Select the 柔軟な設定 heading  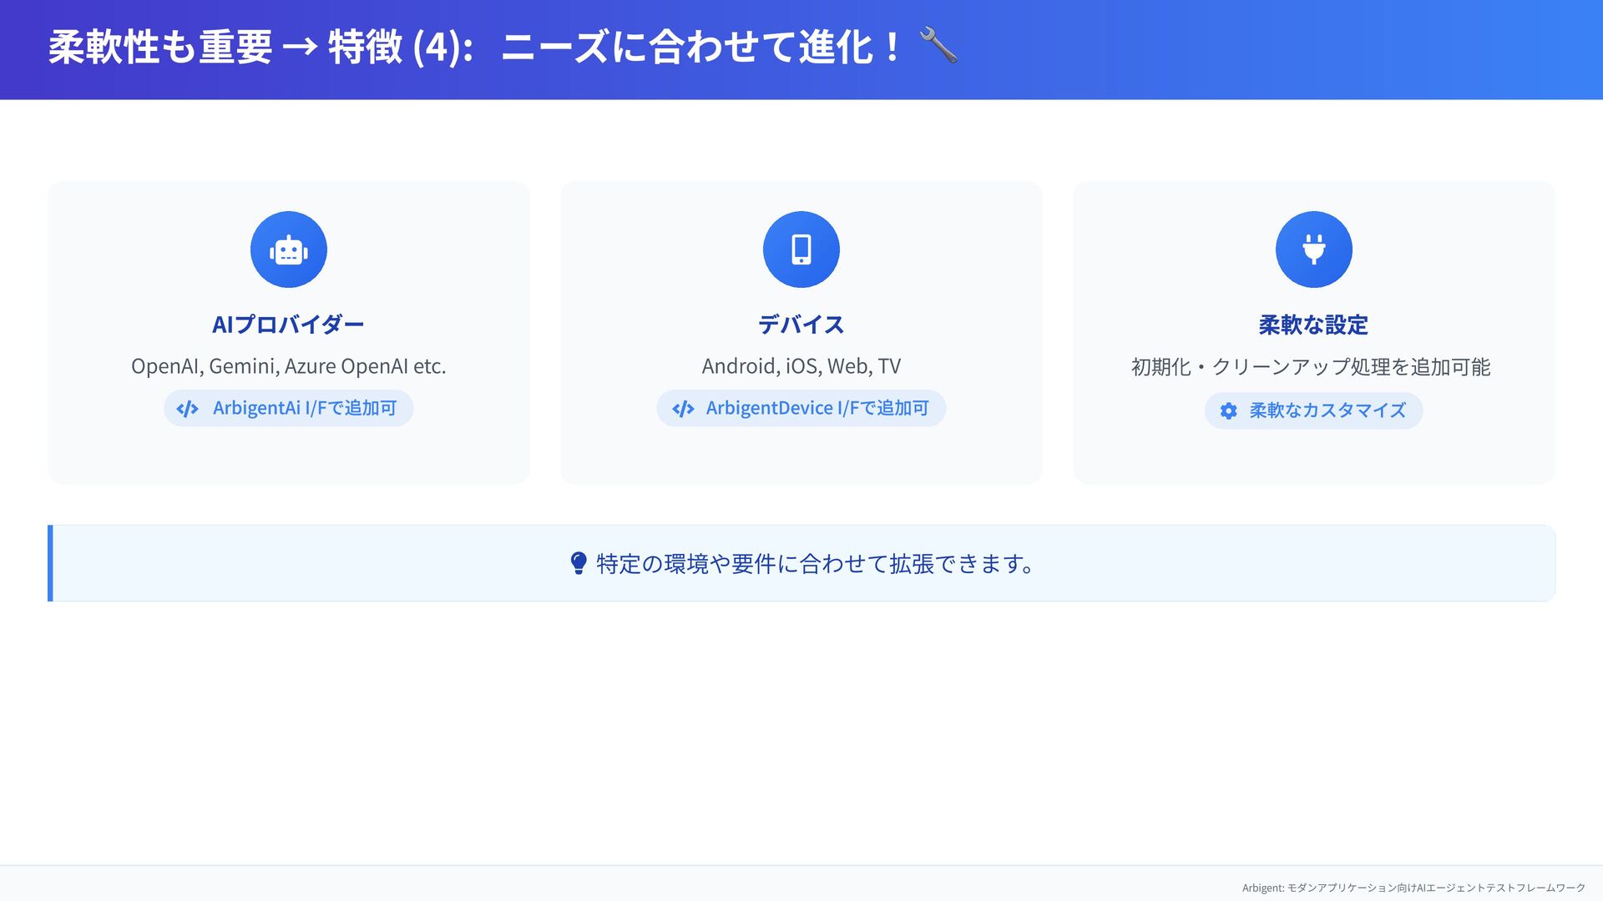[x=1313, y=325]
